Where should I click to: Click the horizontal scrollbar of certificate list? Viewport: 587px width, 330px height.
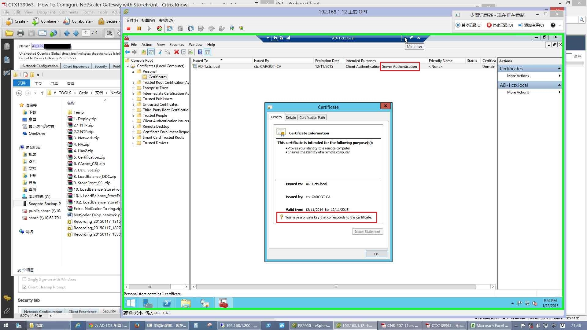pyautogui.click(x=336, y=287)
